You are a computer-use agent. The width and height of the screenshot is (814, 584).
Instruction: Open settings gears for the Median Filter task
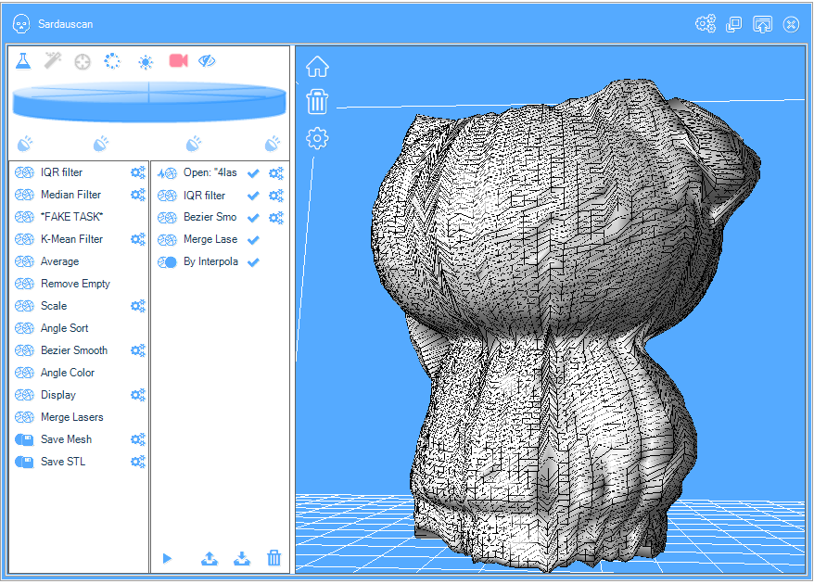point(138,195)
